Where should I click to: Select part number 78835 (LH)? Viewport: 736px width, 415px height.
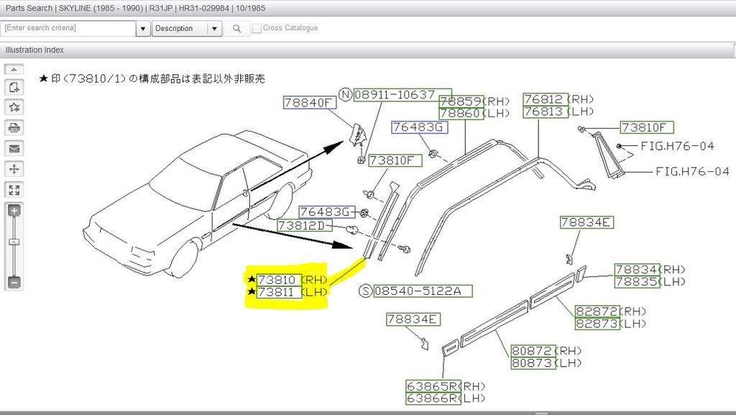637,281
